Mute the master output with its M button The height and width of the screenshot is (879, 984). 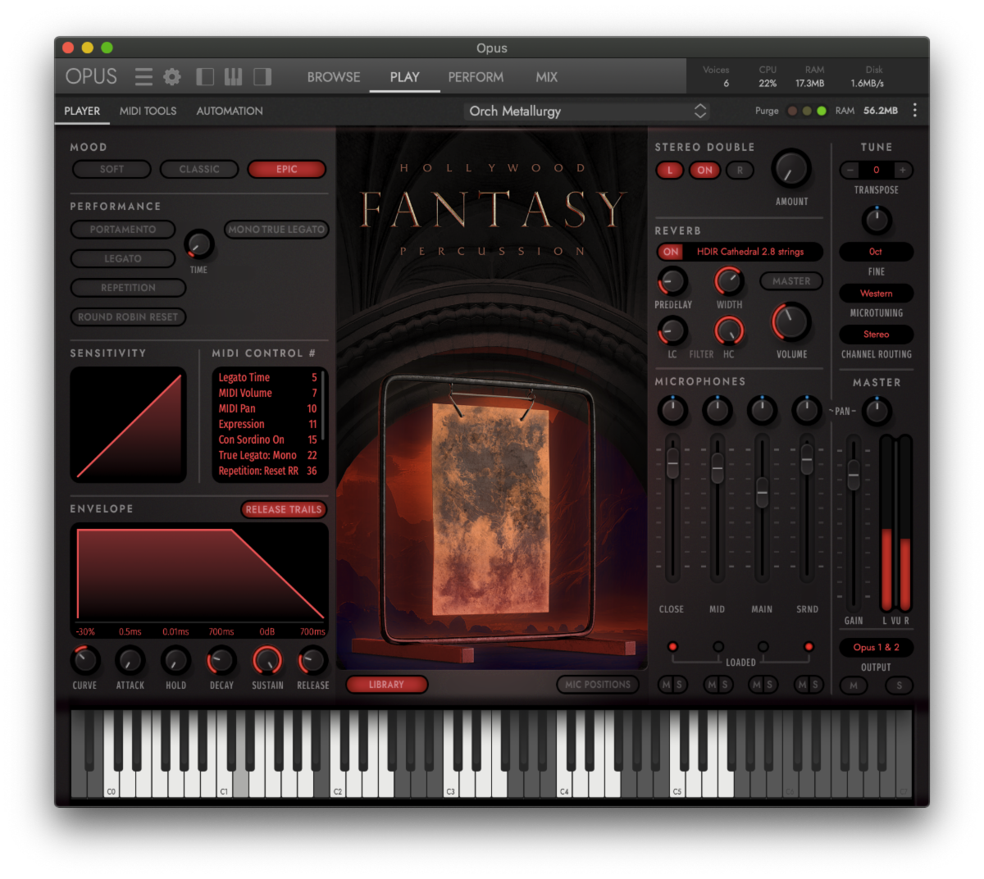pyautogui.click(x=854, y=685)
